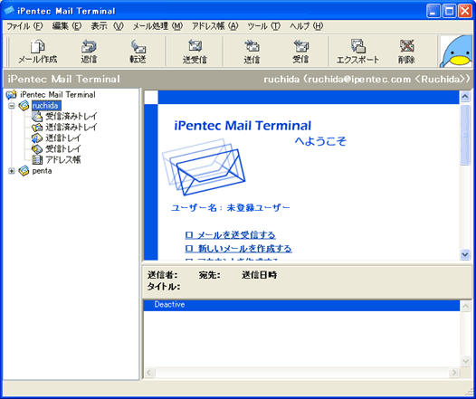Click welcome pane vertical scrollbar thumb
The image size is (476, 399).
(465, 135)
